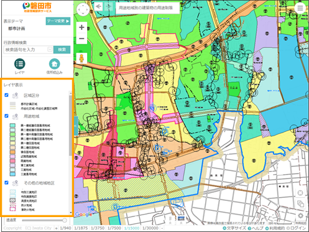Disable the その他の地域地区 layer checkbox

6,182
